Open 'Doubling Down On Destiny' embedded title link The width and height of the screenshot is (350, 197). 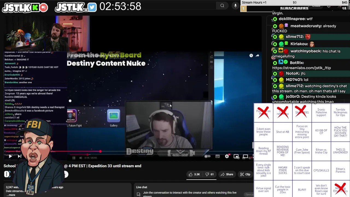click(95, 56)
